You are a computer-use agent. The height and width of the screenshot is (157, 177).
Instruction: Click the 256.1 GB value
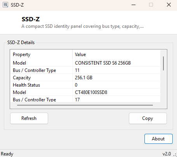[x=83, y=78]
